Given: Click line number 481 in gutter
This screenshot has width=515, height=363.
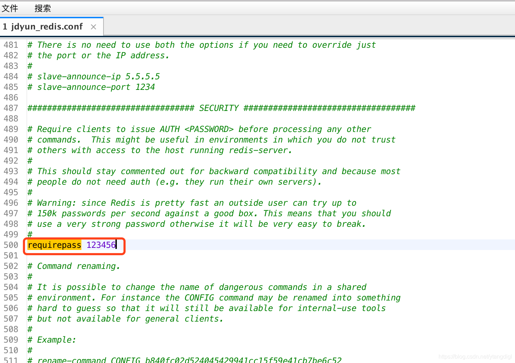Looking at the screenshot, I should 11,45.
